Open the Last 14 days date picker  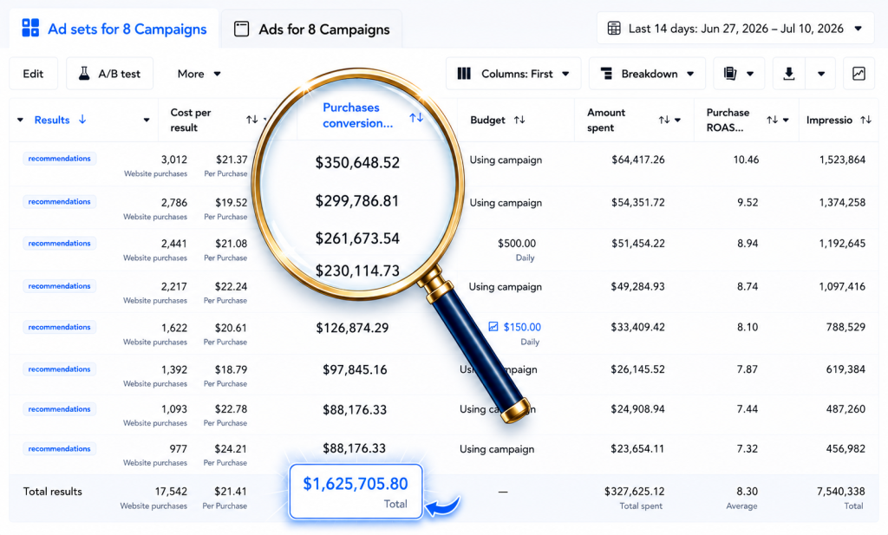(x=735, y=29)
